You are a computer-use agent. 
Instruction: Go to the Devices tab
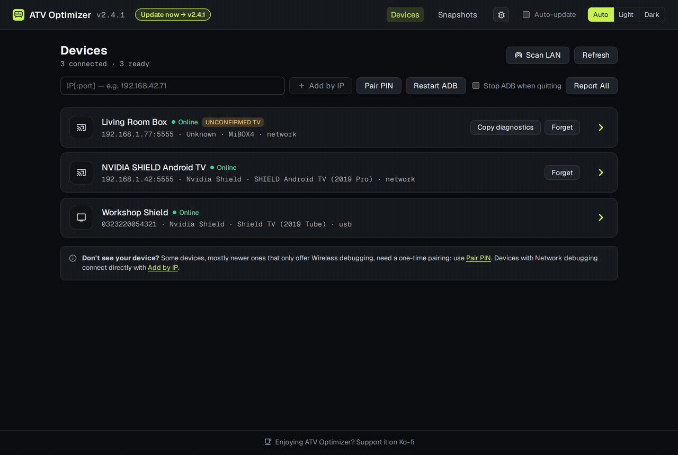click(x=405, y=15)
